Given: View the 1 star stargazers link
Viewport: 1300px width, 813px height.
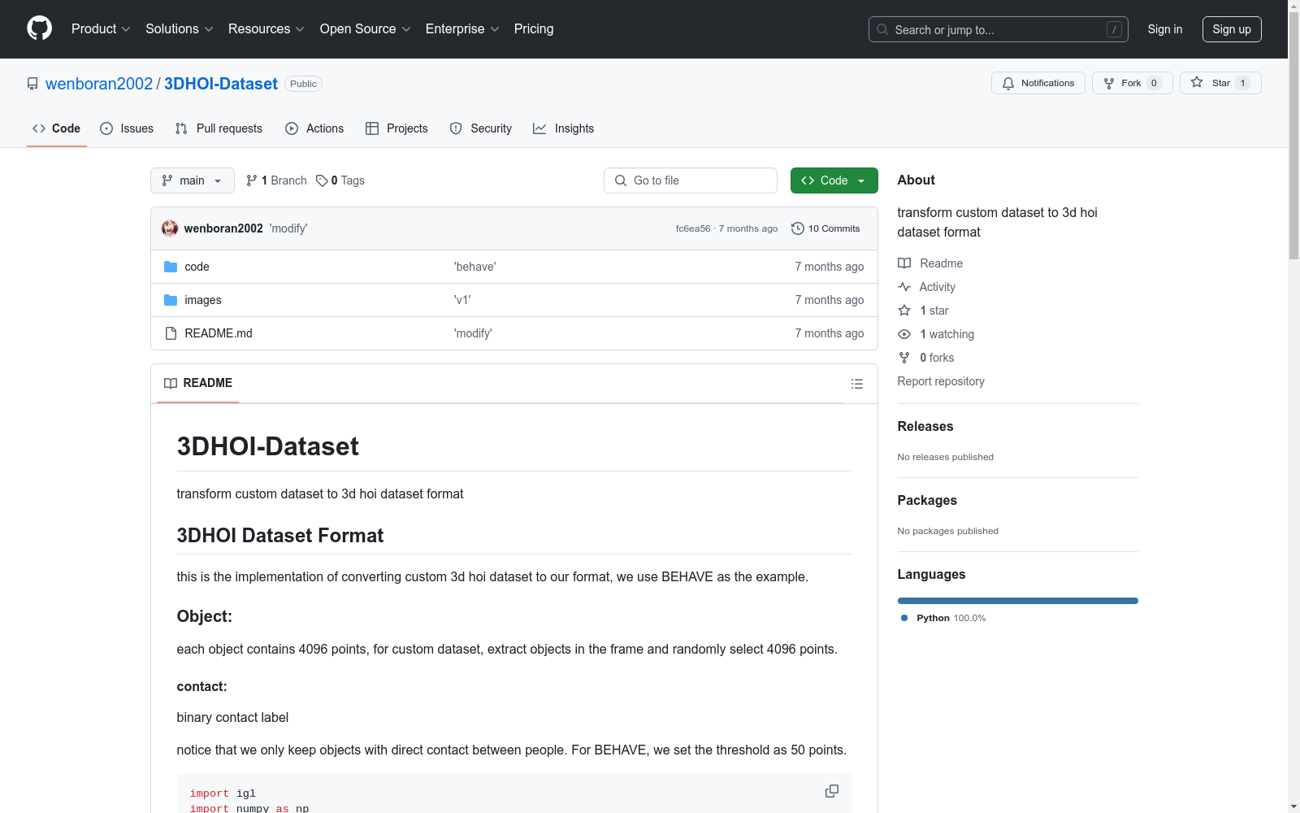Looking at the screenshot, I should pyautogui.click(x=924, y=311).
